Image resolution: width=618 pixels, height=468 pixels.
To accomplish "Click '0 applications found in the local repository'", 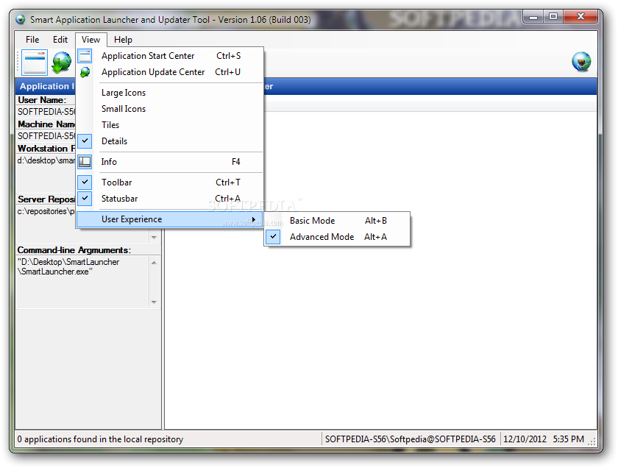I will (x=100, y=439).
